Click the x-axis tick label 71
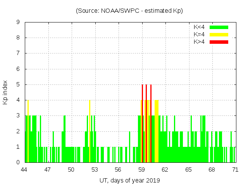The height and width of the screenshot is (186, 248). tap(235, 170)
